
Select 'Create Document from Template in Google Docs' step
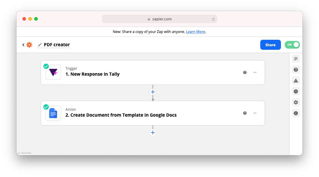153,113
